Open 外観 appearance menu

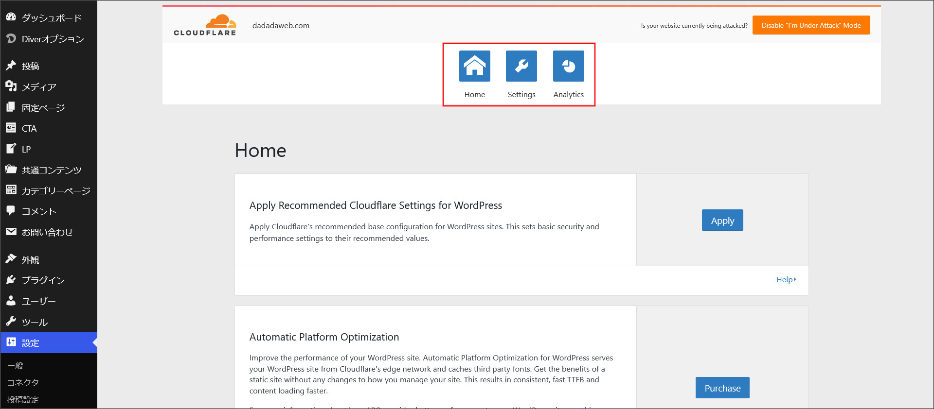coord(49,260)
